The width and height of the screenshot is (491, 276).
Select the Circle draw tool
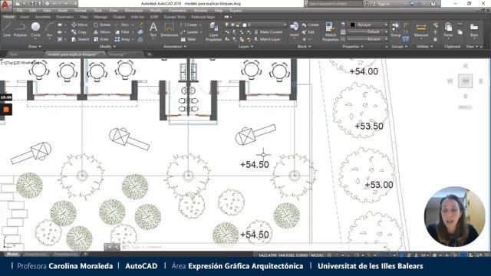(x=36, y=30)
